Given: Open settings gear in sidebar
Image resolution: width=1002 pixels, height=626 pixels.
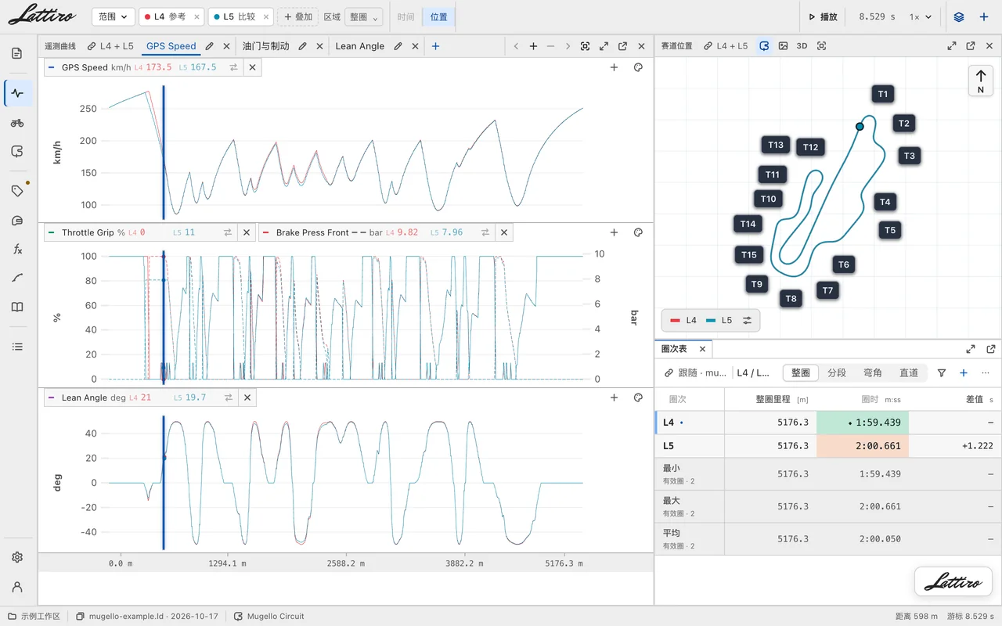Looking at the screenshot, I should 17,557.
